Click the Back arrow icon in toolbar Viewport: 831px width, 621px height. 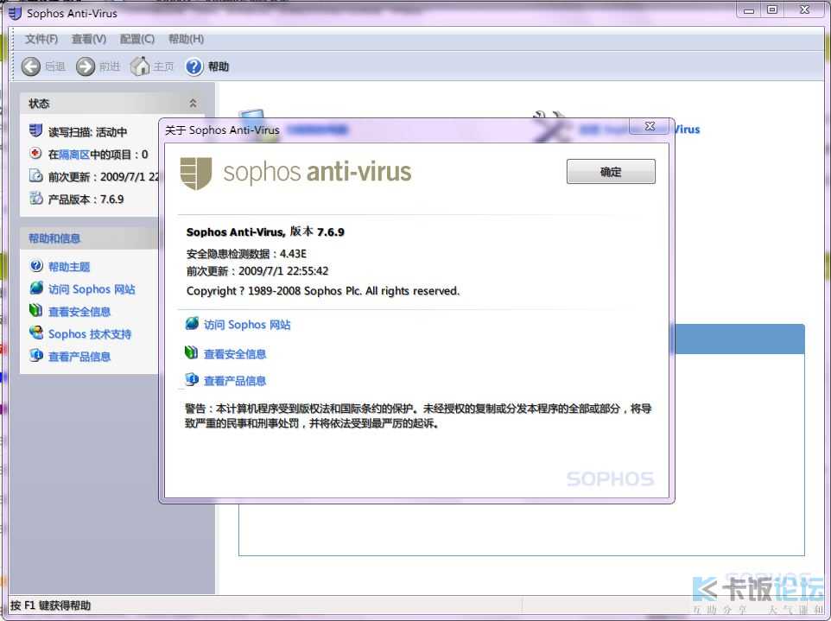(x=31, y=67)
